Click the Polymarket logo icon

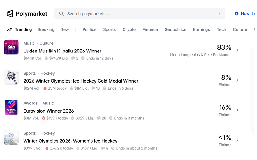[10, 14]
